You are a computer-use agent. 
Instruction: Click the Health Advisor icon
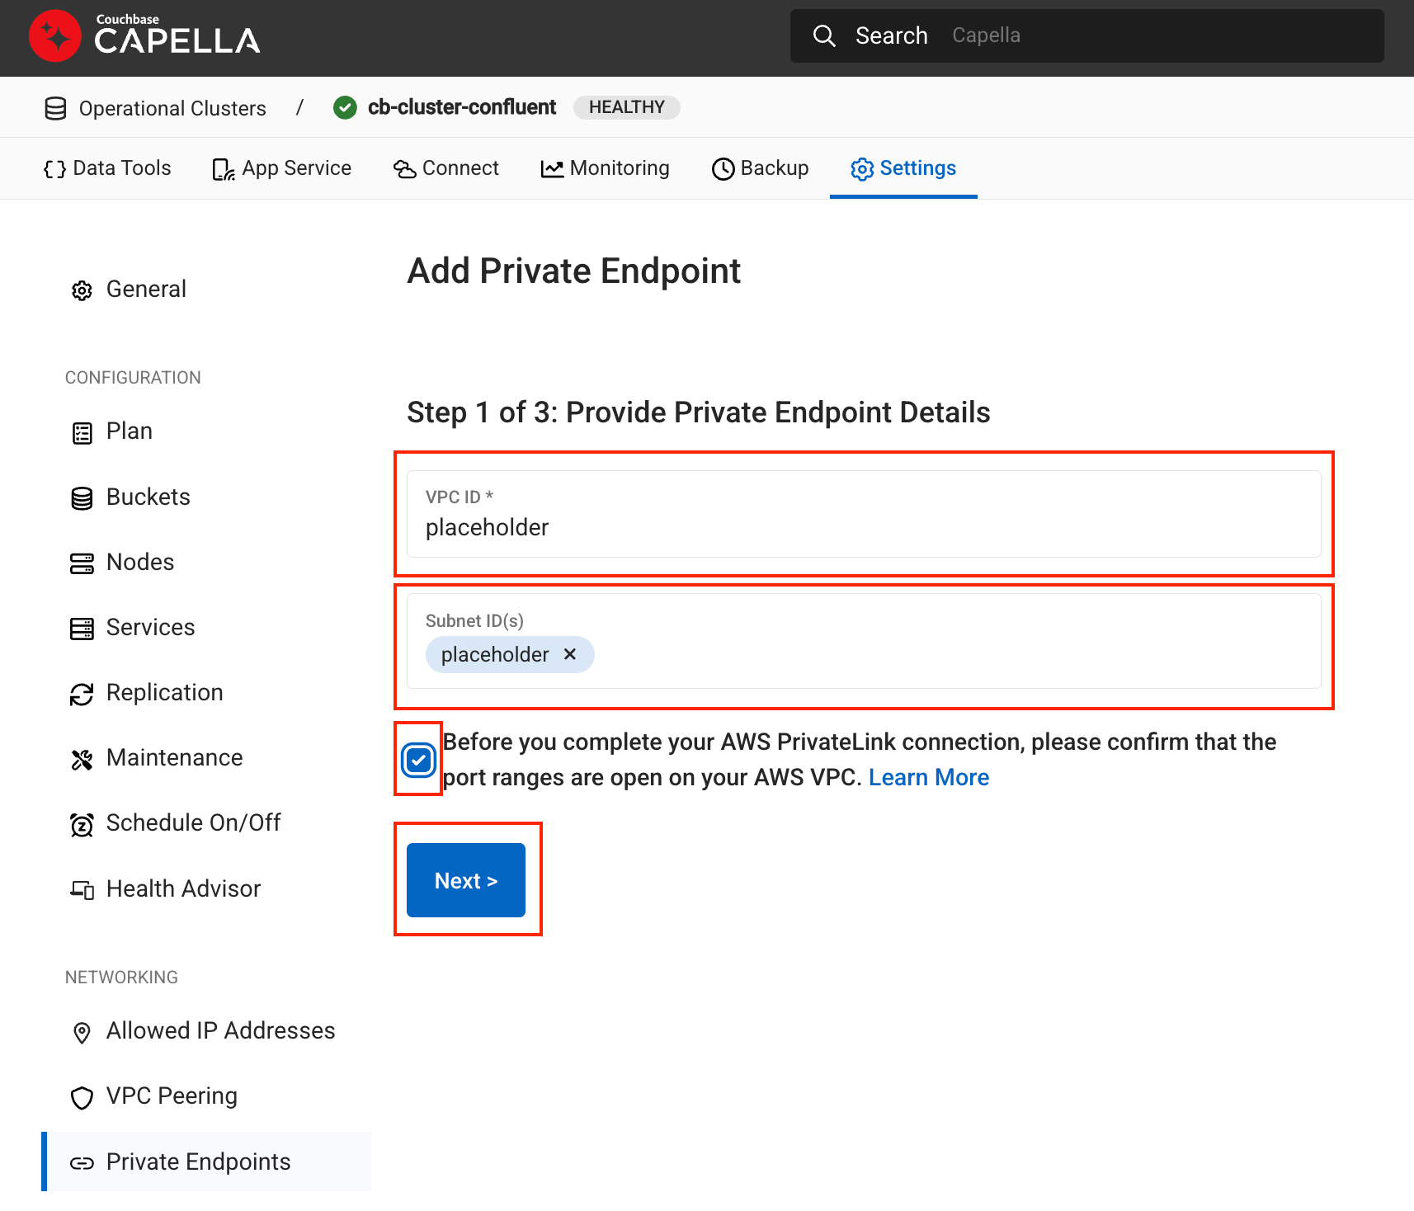(82, 889)
